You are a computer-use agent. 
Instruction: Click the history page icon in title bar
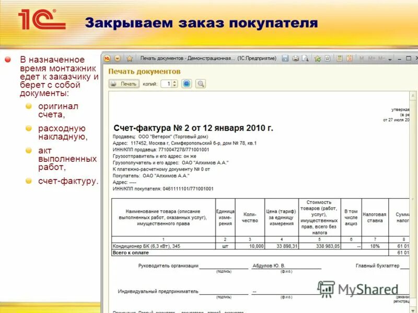coord(328,58)
